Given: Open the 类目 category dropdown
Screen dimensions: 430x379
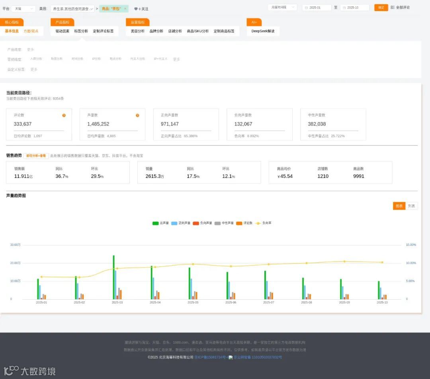Looking at the screenshot, I should [73, 9].
